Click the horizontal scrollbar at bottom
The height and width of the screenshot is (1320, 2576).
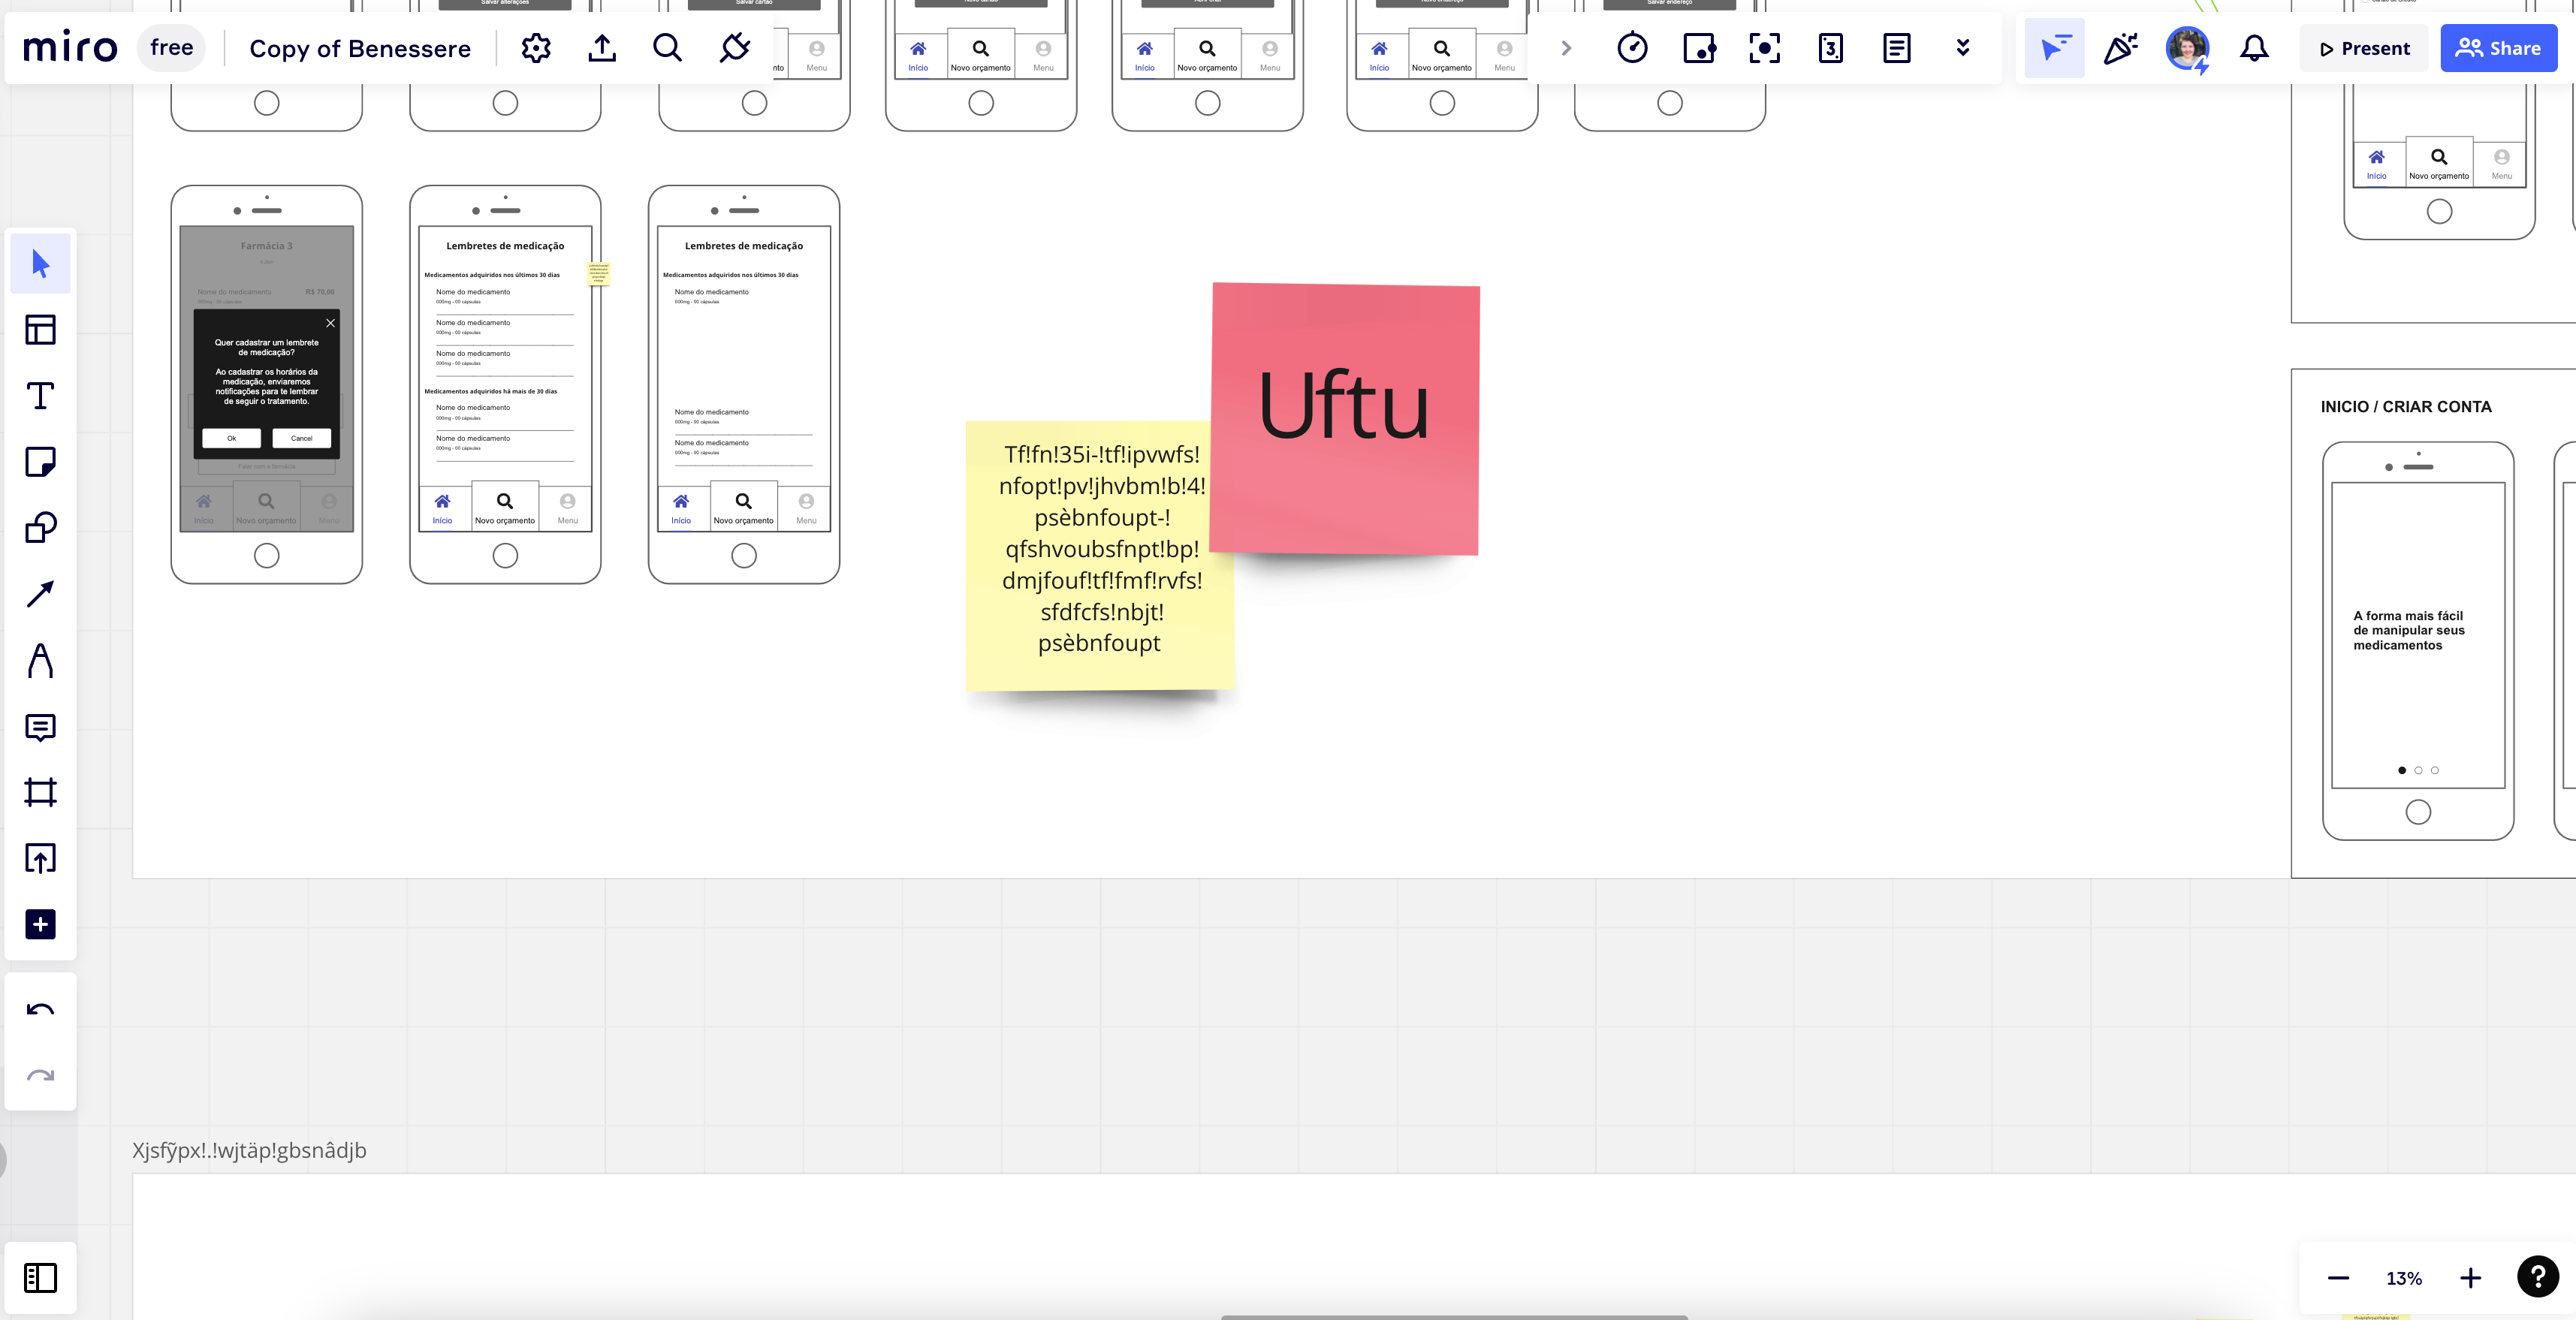point(1454,1317)
